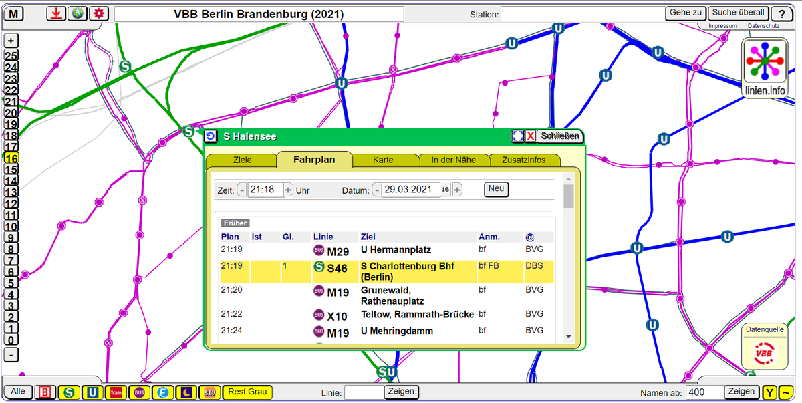Select M29 U Hermannplatz departure row
The height and width of the screenshot is (403, 802).
387,251
